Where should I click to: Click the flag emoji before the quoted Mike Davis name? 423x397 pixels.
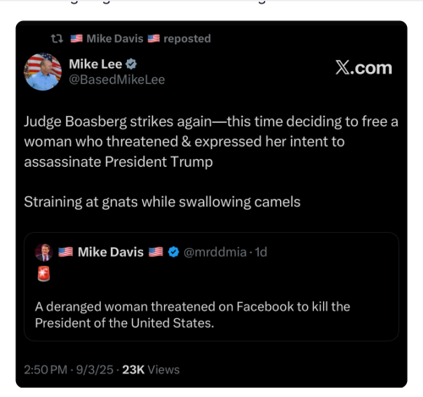point(66,252)
